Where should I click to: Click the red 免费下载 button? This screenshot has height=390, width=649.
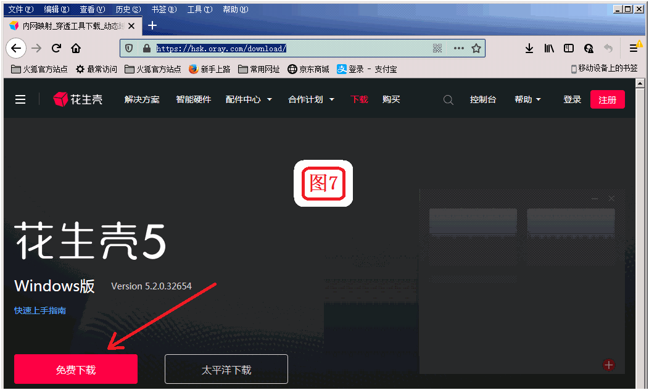(76, 369)
